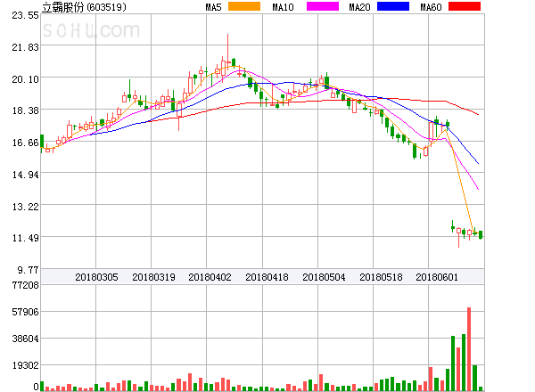Screen dimensions: 535x392
Task: Click the 11.49 price axis label
Action: click(25, 238)
